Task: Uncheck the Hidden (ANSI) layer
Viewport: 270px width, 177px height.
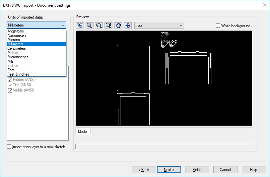Action: coord(10,80)
